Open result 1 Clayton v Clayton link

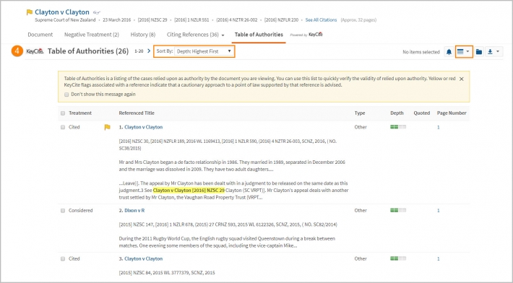[x=144, y=127]
